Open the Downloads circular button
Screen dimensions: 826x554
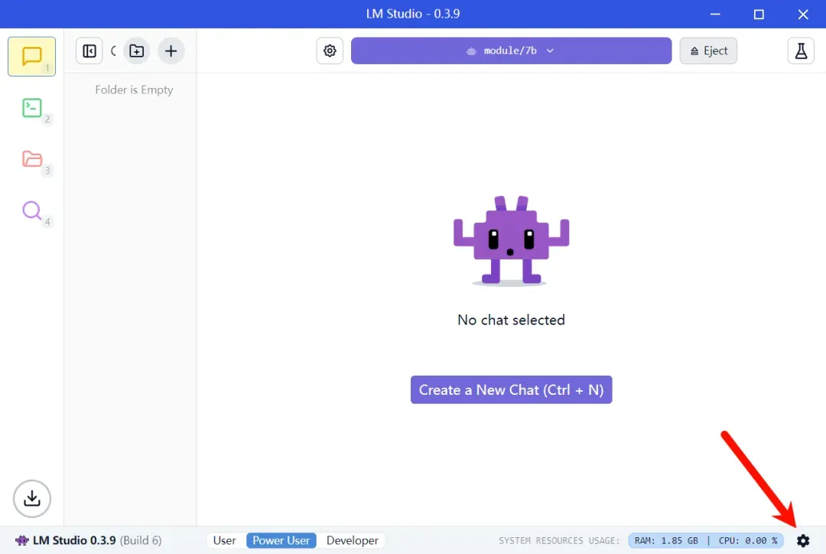31,498
